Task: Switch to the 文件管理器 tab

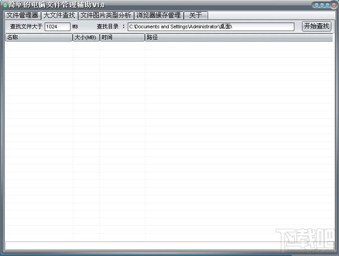Action: pyautogui.click(x=23, y=15)
